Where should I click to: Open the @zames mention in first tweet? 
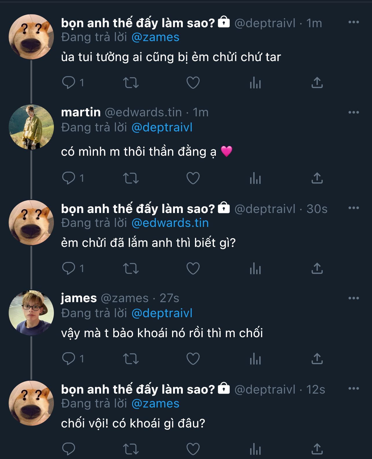point(155,37)
